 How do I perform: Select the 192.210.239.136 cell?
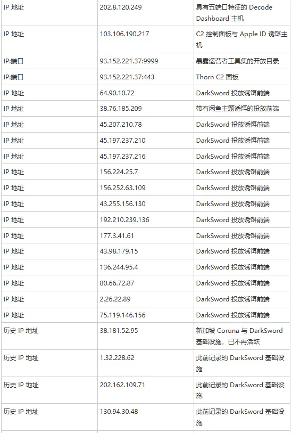point(124,220)
